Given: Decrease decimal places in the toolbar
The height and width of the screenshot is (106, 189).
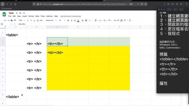Looking at the screenshot, I should pyautogui.click(x=34, y=20).
